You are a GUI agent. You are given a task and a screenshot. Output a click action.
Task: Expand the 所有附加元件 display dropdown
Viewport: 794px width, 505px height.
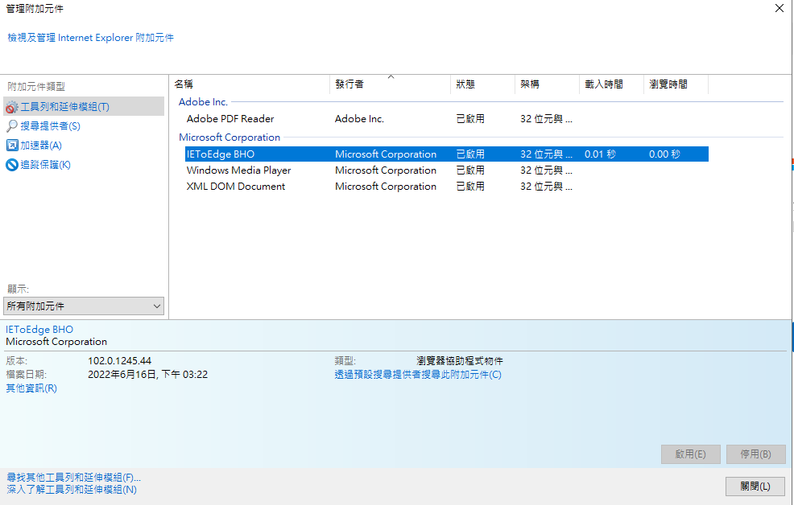(x=84, y=306)
